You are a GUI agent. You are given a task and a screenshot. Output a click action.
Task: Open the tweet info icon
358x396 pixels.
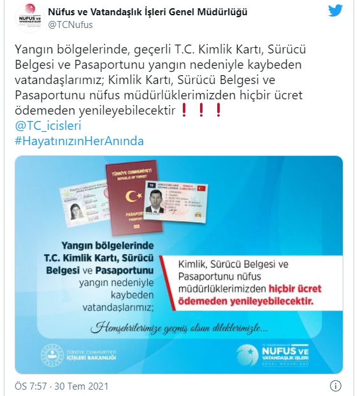coord(336,386)
